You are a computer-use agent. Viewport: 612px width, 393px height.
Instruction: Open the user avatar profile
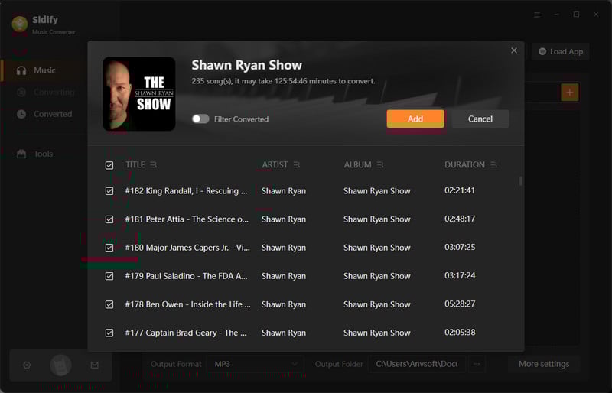pos(60,365)
